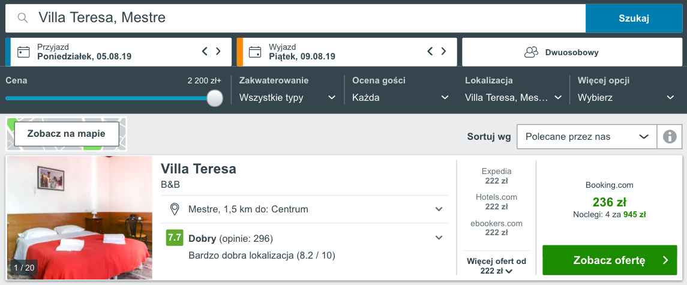Image resolution: width=687 pixels, height=285 pixels.
Task: Open the Lokalizacja dropdown
Action: [514, 97]
